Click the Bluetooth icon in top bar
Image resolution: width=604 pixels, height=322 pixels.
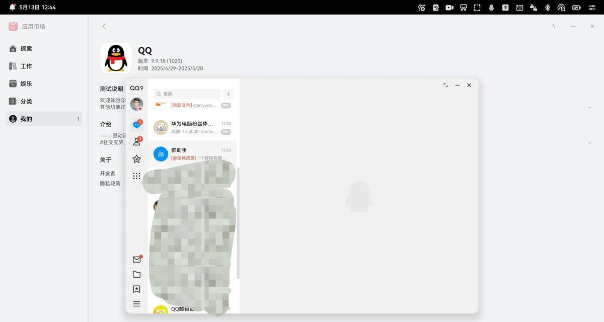[x=548, y=8]
